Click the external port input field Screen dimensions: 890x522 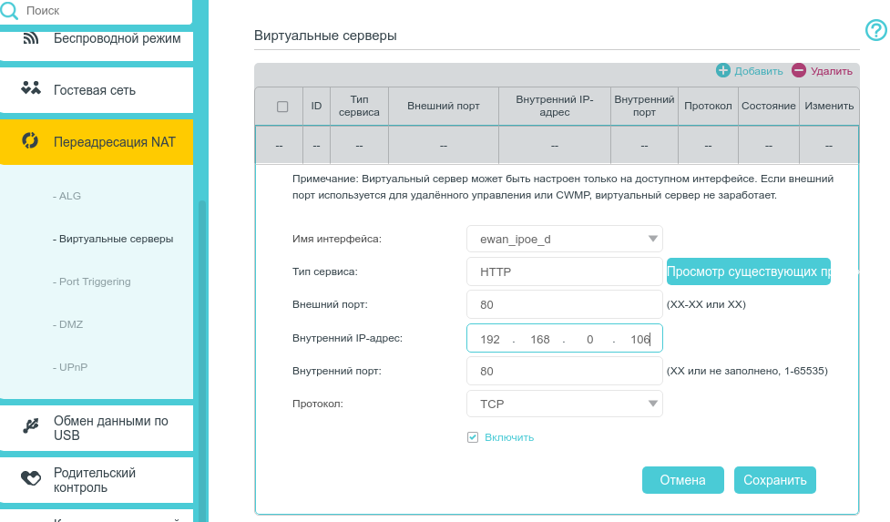coord(564,305)
